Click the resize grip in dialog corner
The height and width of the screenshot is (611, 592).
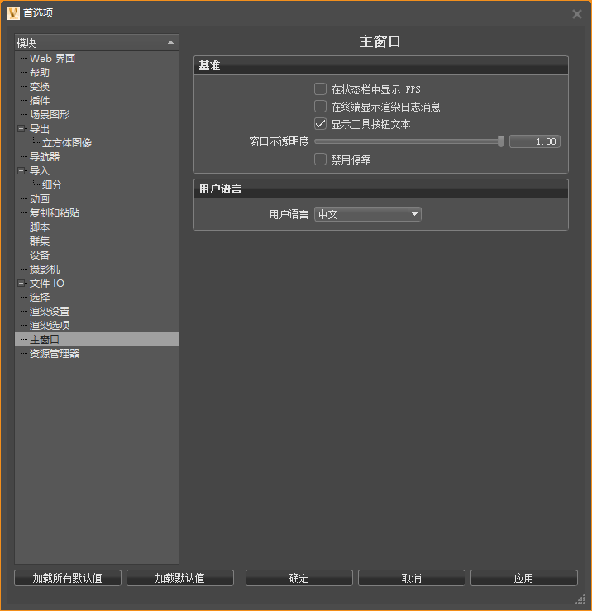(x=580, y=599)
